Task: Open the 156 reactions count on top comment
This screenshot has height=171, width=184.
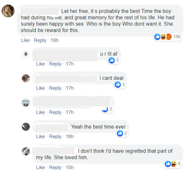Action: click(177, 37)
